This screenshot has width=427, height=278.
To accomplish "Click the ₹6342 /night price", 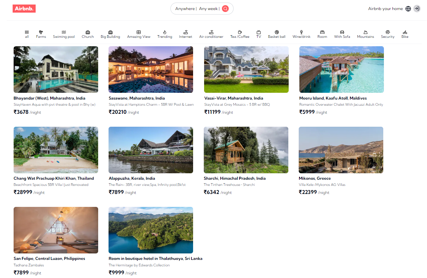I will coord(218,192).
